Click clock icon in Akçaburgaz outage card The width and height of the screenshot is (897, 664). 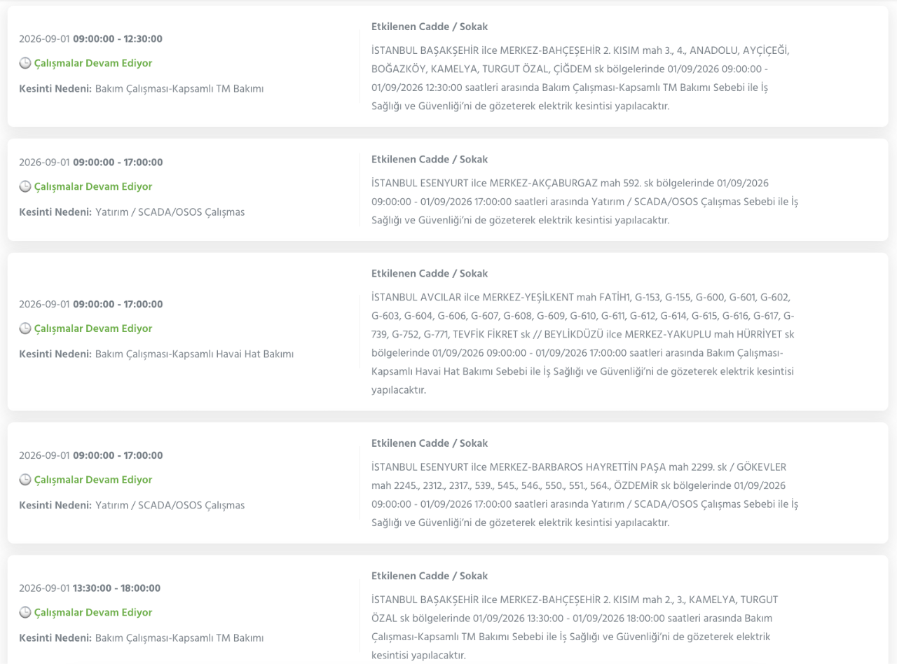pos(25,186)
